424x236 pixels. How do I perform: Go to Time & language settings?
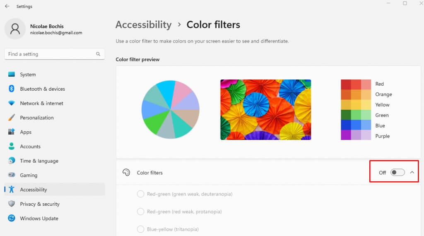(39, 161)
